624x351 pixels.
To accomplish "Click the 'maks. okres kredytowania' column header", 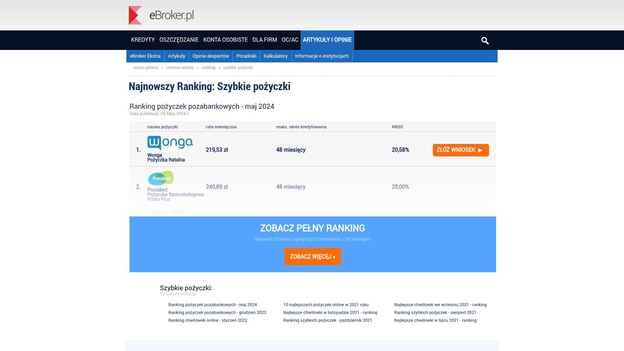I will click(x=301, y=127).
